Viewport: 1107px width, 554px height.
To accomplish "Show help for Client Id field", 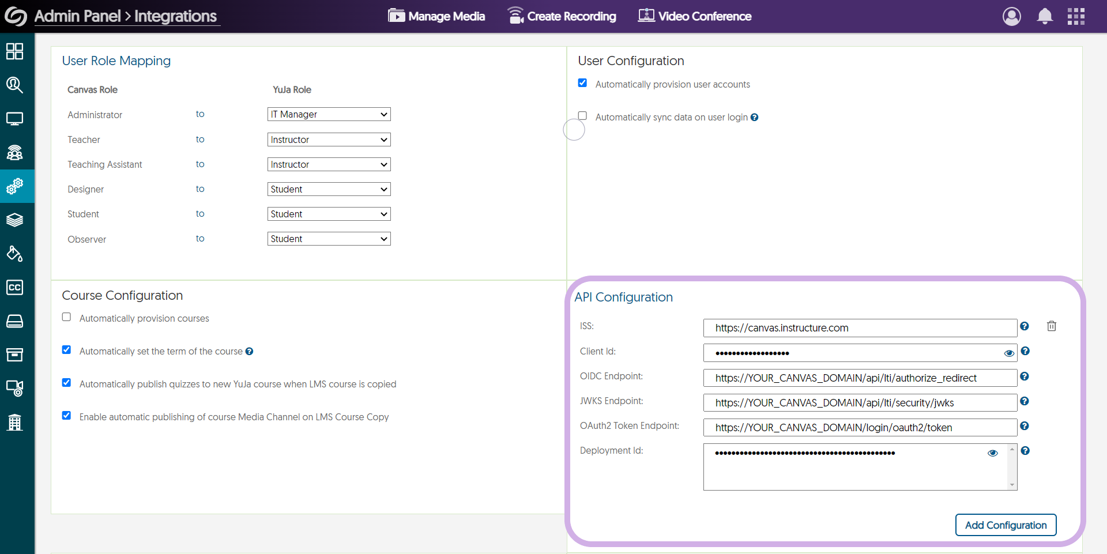I will pyautogui.click(x=1025, y=351).
